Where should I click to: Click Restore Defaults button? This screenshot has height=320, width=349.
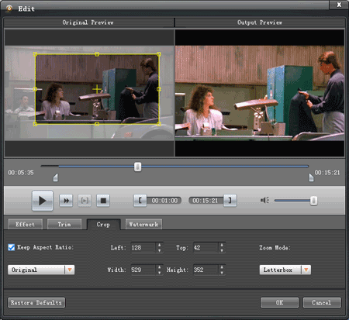tap(36, 302)
